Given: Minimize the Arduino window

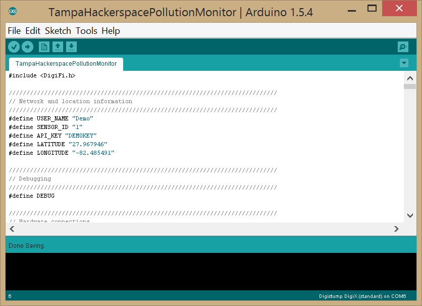Looking at the screenshot, I should pyautogui.click(x=352, y=10).
